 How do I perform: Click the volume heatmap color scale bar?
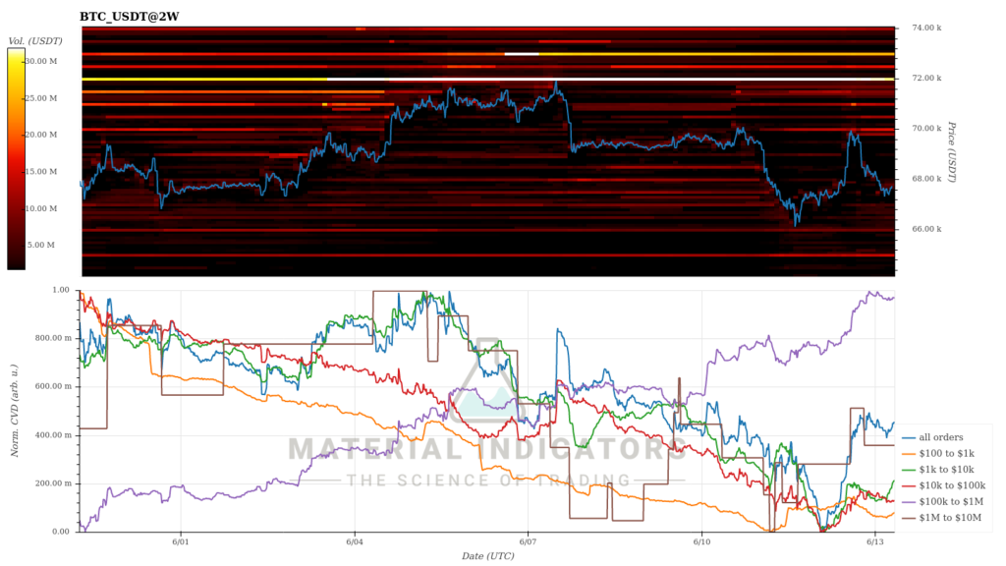(17, 159)
